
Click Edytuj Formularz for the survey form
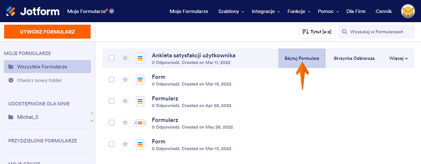tap(302, 58)
